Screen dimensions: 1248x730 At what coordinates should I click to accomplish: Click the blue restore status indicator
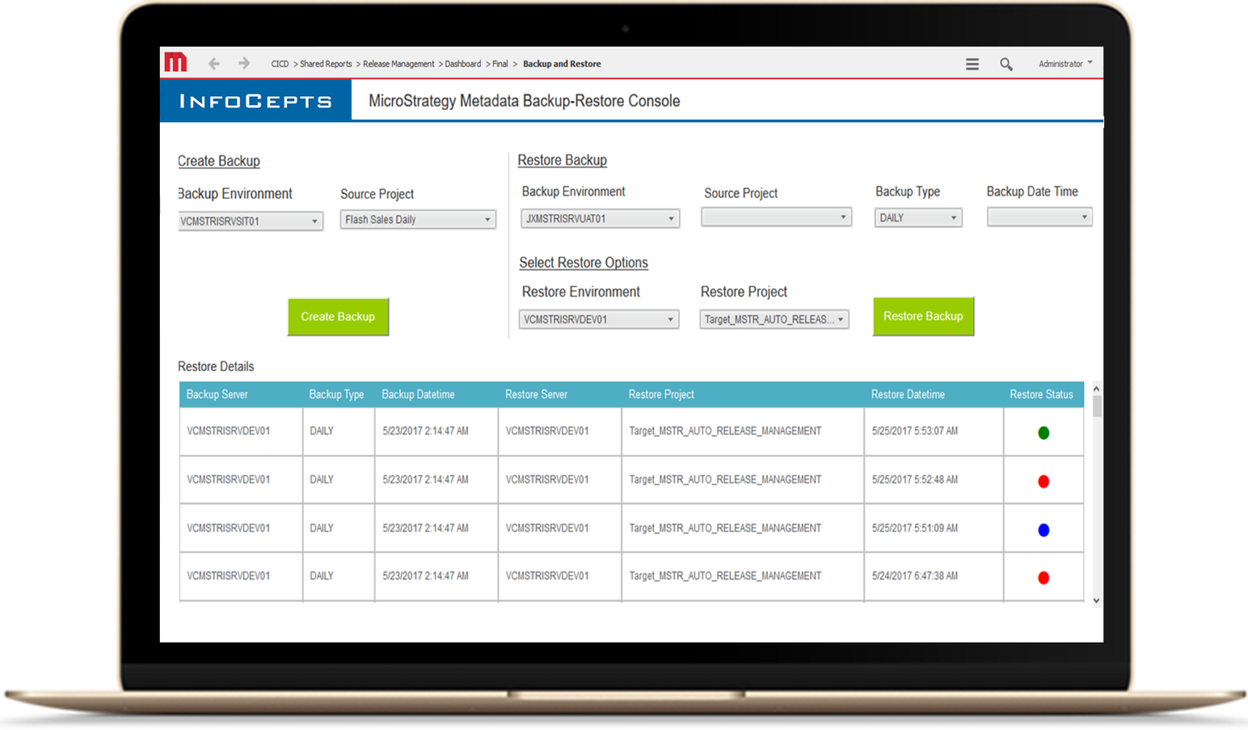coord(1043,529)
